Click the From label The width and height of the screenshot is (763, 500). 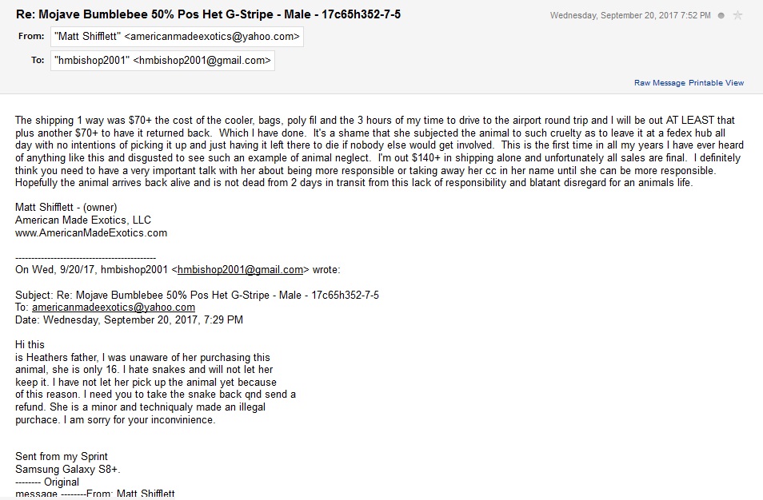[31, 36]
